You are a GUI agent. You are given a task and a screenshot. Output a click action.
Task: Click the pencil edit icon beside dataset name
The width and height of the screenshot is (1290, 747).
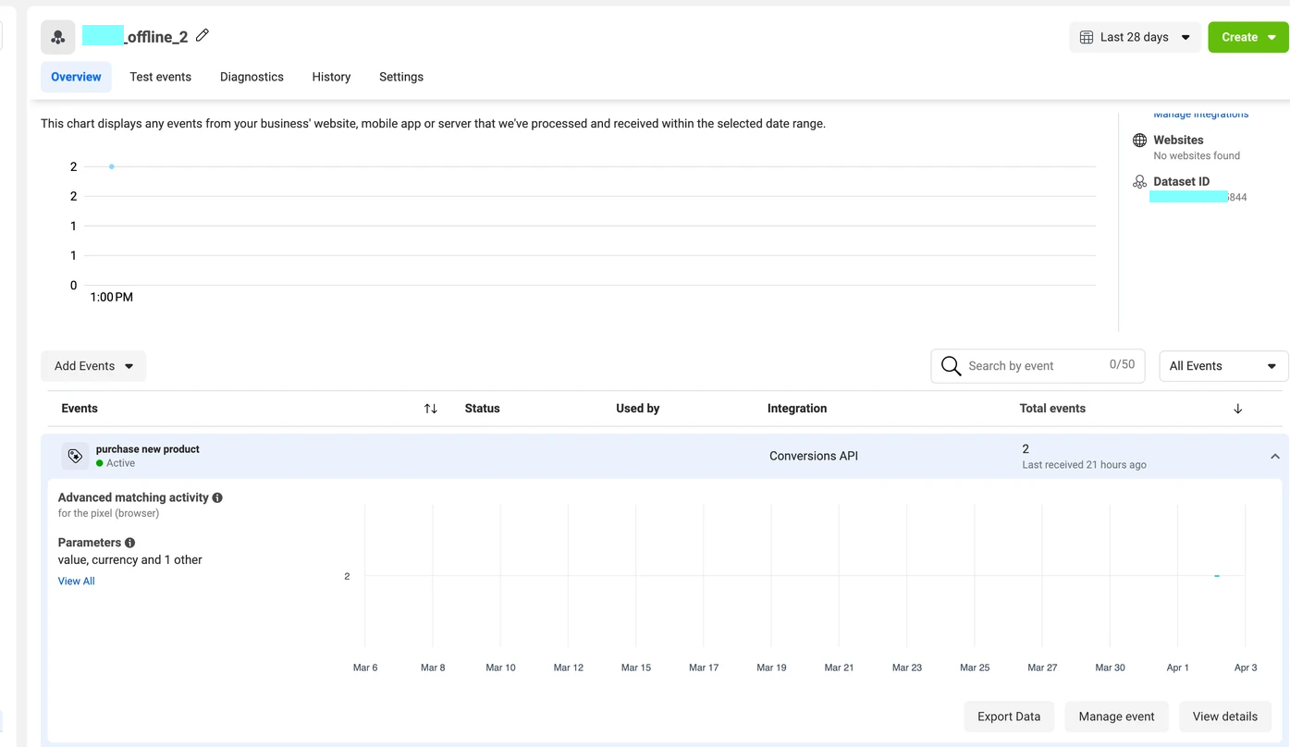[203, 36]
